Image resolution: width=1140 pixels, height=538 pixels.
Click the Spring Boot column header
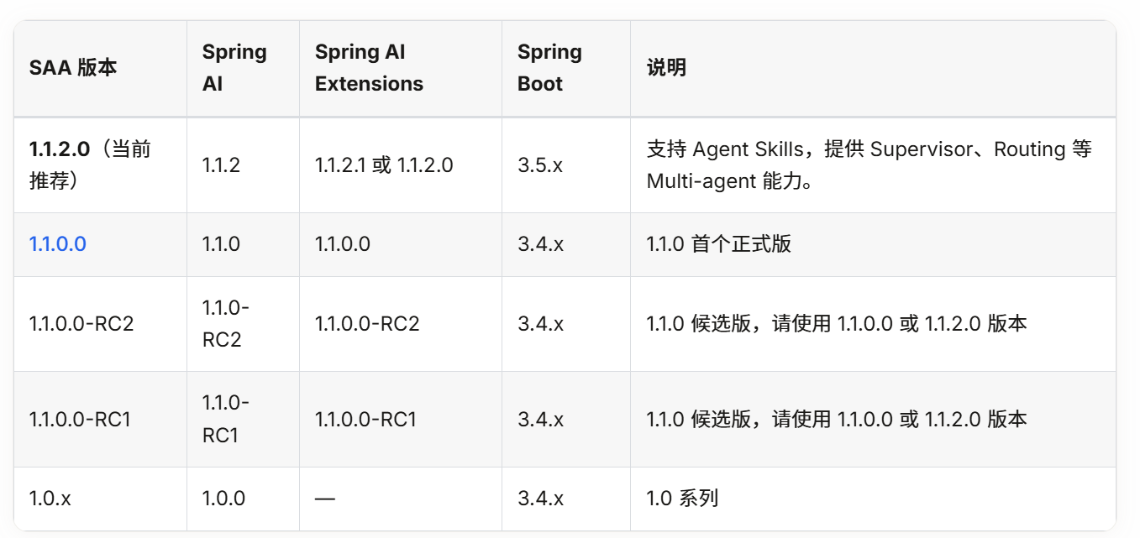pos(549,68)
